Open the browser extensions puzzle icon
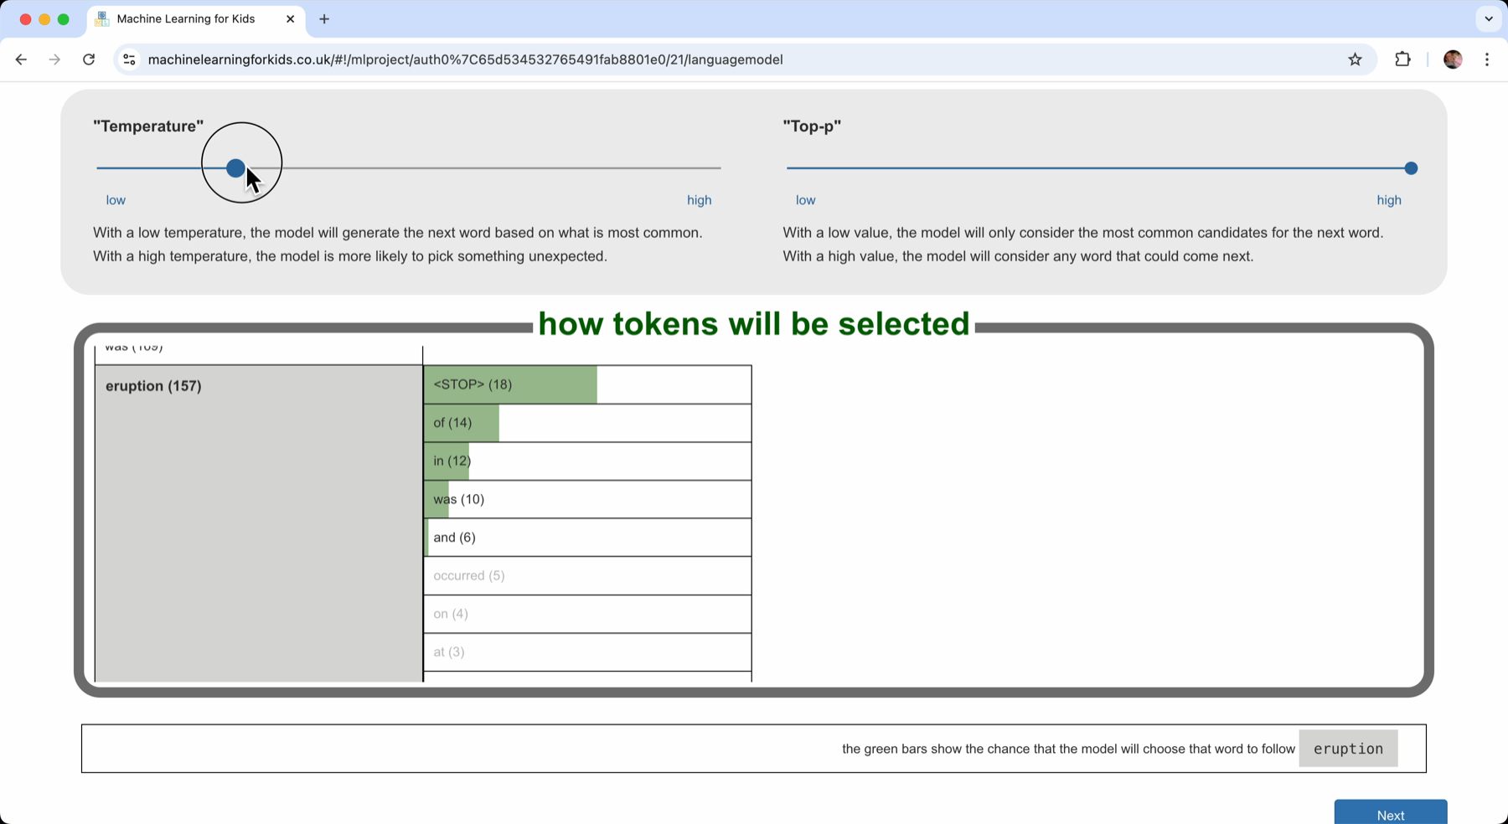The height and width of the screenshot is (824, 1508). [1402, 59]
